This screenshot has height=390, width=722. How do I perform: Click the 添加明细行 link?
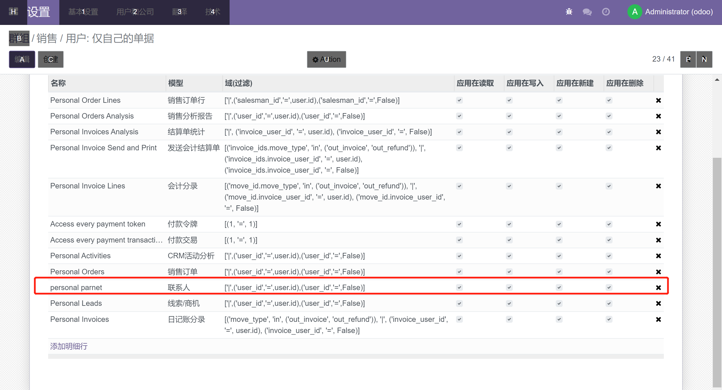pos(69,346)
